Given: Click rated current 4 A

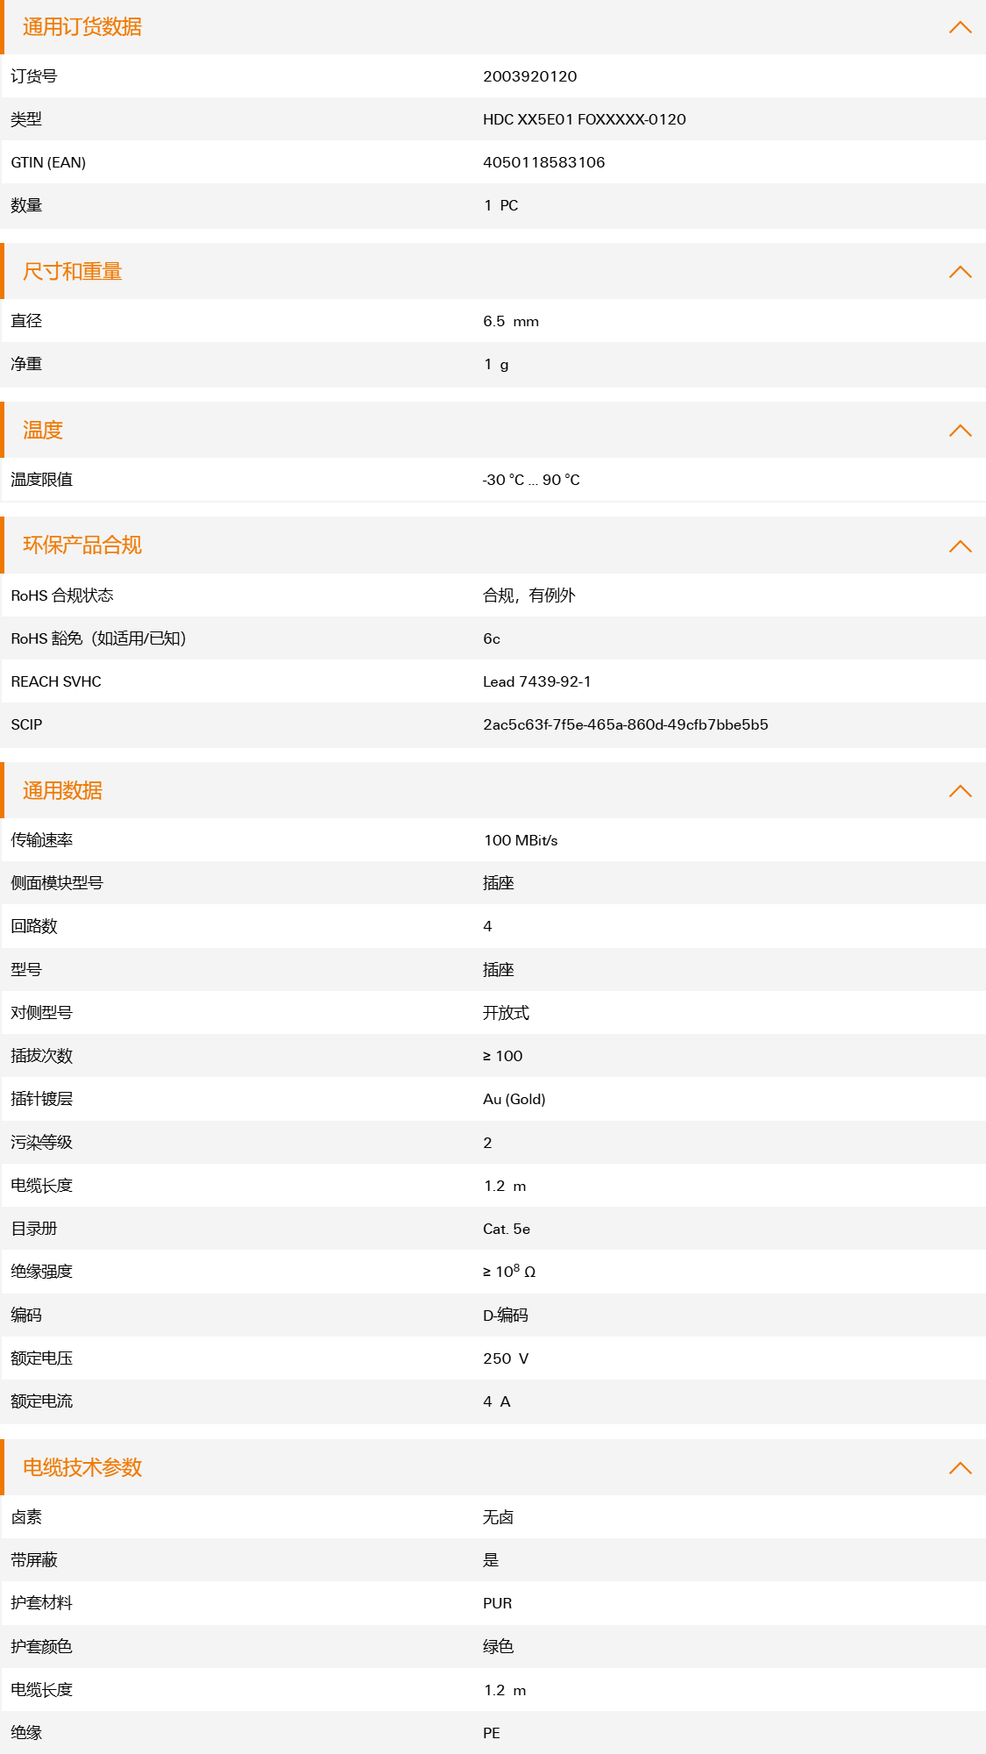Looking at the screenshot, I should (497, 1401).
